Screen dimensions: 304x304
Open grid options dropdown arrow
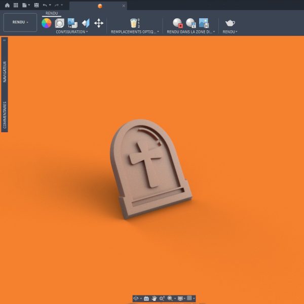pos(194,298)
